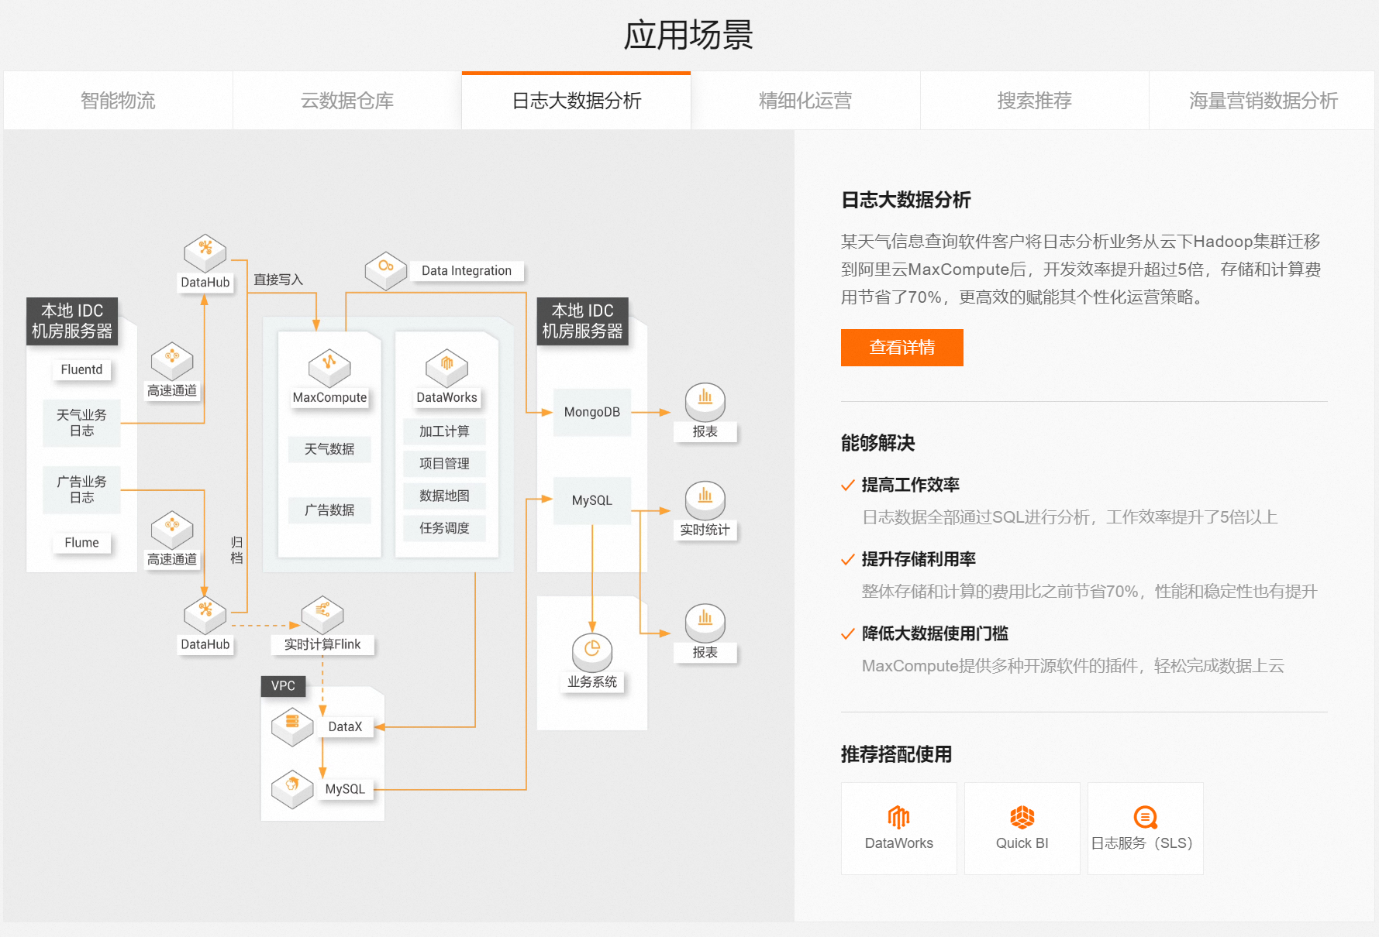Click the 提高工作效率 benefit title

click(x=910, y=486)
